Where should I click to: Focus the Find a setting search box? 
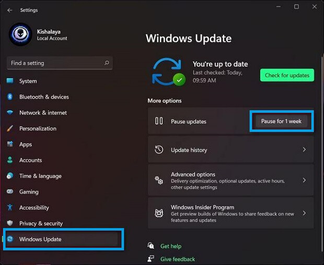click(60, 63)
